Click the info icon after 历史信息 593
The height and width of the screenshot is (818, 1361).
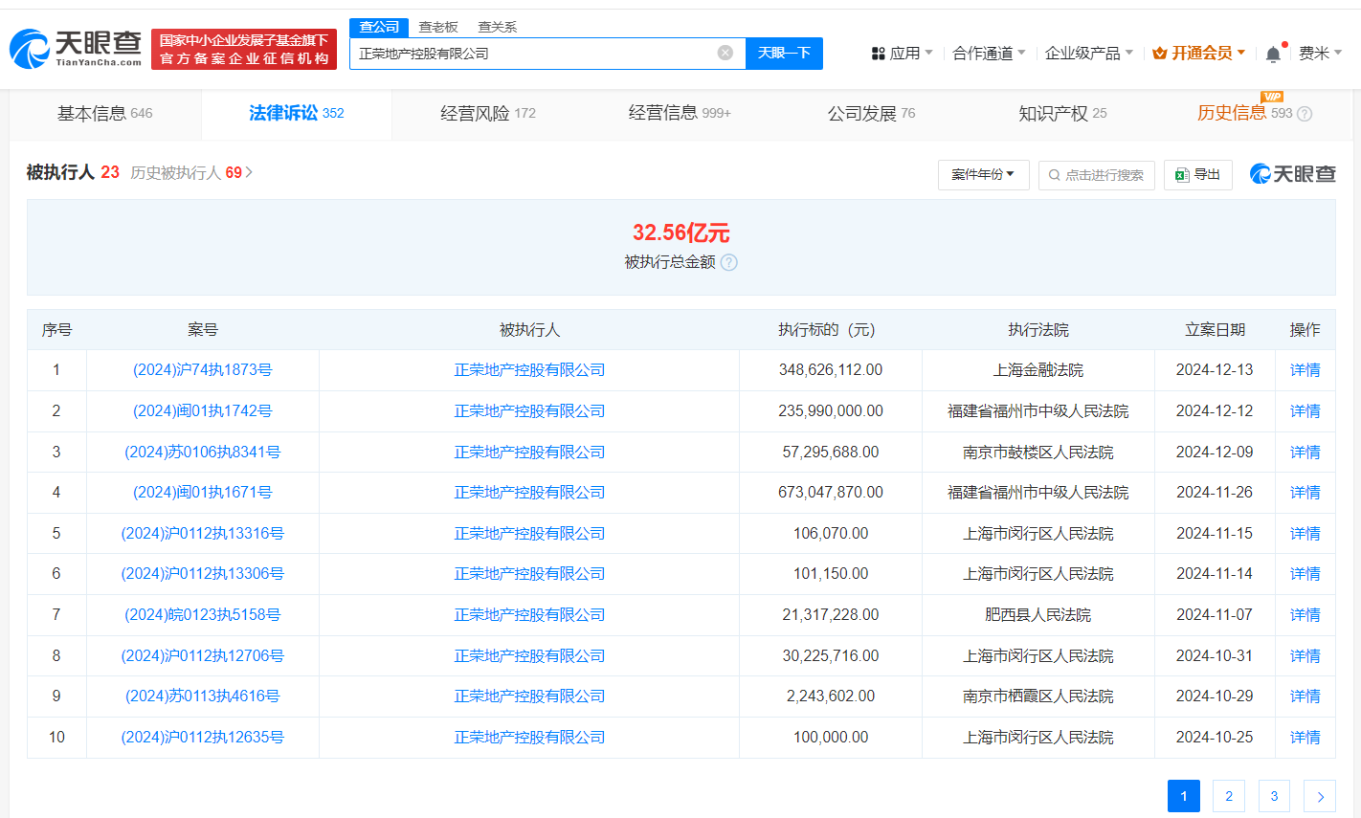1303,113
